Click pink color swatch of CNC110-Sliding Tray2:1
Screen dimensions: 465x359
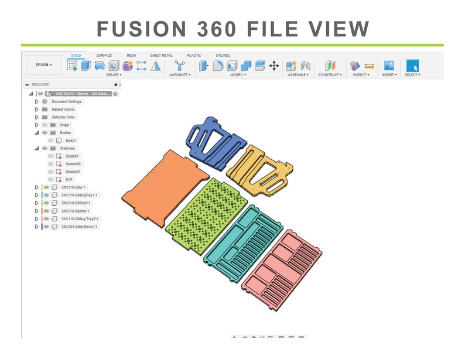click(x=42, y=219)
